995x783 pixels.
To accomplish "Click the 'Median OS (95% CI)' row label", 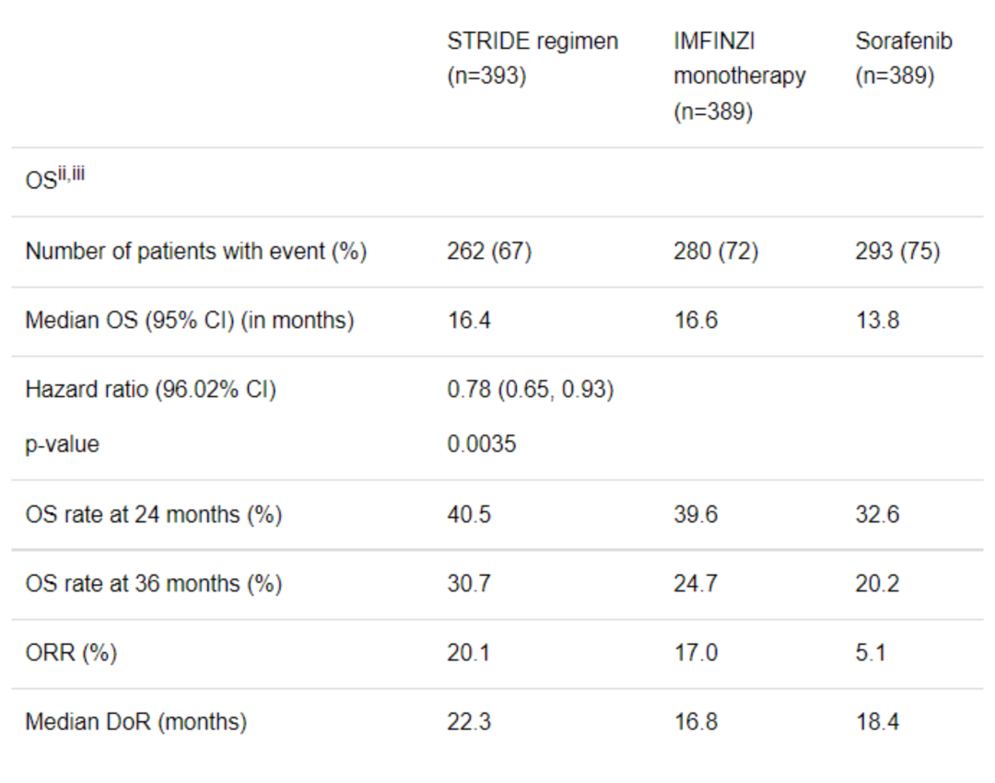I will pos(189,321).
